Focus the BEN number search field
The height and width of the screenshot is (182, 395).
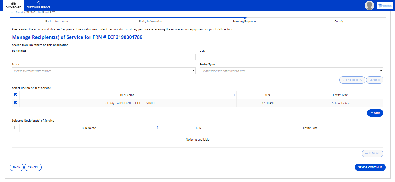coord(291,57)
